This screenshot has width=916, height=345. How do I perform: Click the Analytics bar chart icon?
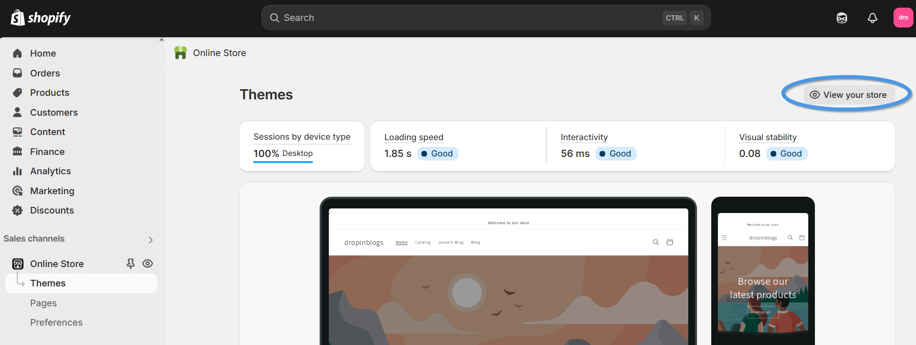click(x=17, y=171)
